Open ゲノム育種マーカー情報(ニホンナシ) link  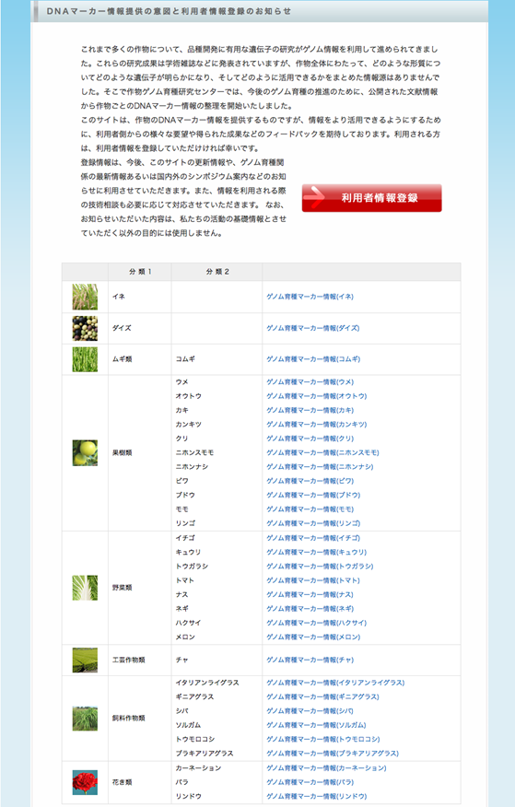pos(320,467)
